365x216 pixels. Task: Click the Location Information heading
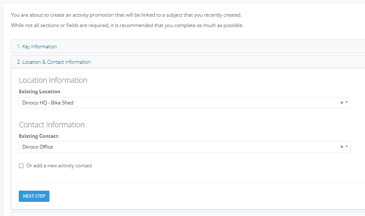[53, 80]
